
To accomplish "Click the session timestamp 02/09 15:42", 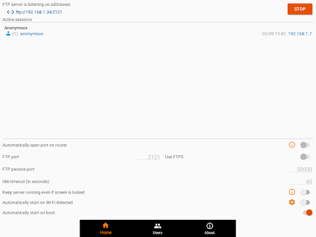I will (274, 34).
